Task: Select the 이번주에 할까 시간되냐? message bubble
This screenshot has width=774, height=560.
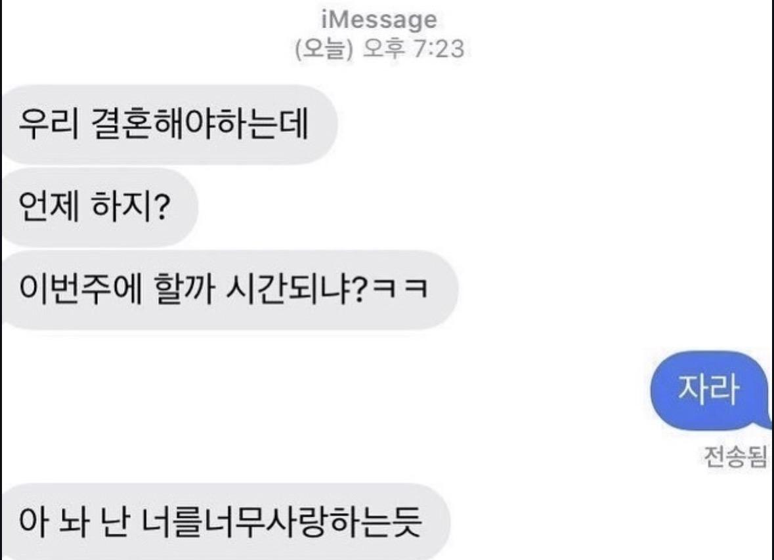Action: [229, 289]
